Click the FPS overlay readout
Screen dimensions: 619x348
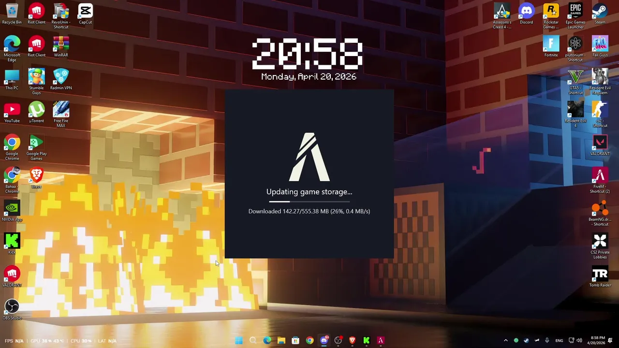tap(14, 341)
